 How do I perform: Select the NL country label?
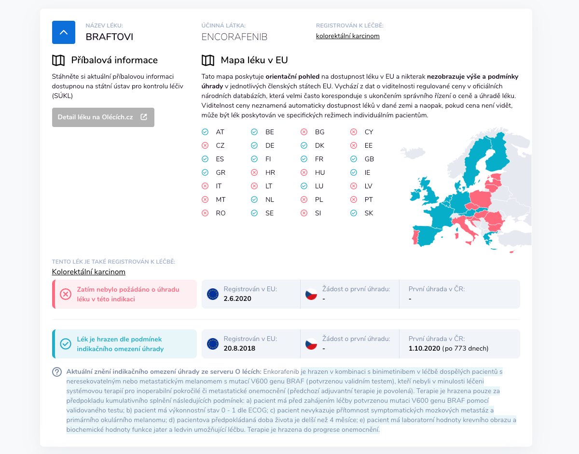click(269, 199)
